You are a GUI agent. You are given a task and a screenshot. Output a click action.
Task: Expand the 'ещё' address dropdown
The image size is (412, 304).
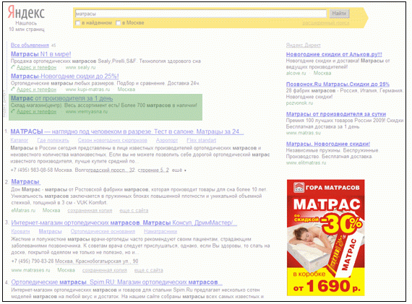179,170
